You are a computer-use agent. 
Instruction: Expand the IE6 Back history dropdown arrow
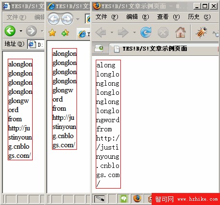click(21, 31)
